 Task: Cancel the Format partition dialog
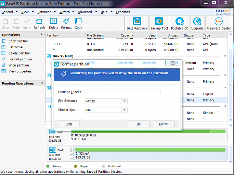click(x=164, y=124)
